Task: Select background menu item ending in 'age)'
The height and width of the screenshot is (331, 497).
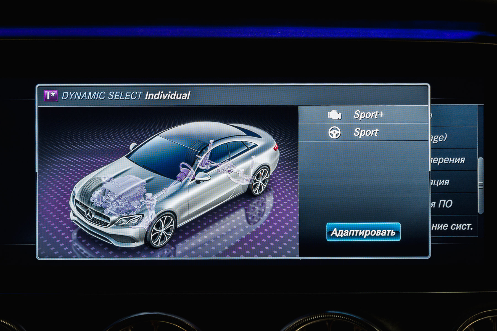Action: pyautogui.click(x=453, y=138)
